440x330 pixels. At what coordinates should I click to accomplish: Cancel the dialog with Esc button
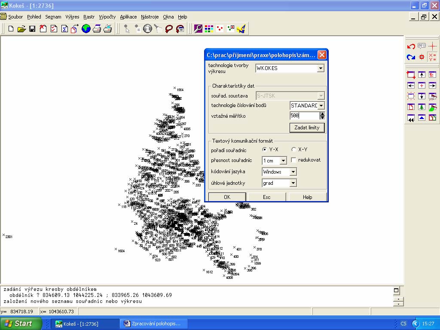click(x=266, y=197)
